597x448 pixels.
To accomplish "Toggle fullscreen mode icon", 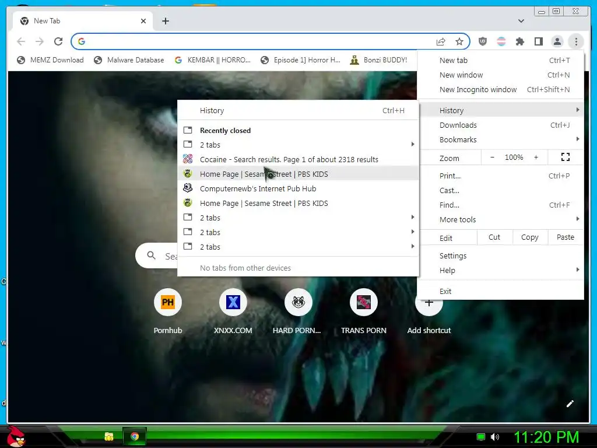I will click(x=566, y=157).
